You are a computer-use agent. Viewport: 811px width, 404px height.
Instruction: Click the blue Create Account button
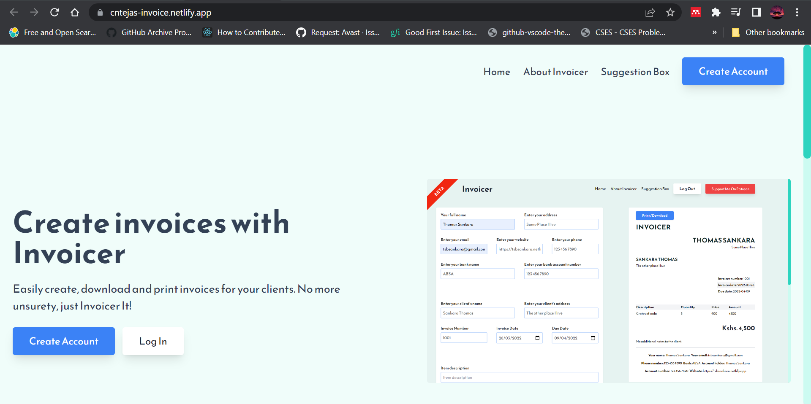click(x=733, y=71)
